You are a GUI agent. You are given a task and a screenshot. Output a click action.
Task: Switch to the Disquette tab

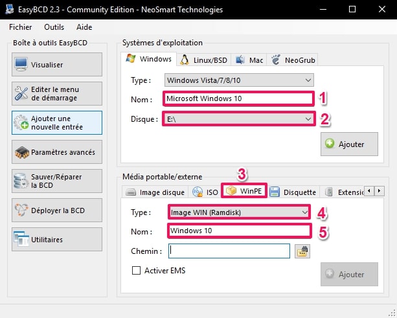(293, 192)
